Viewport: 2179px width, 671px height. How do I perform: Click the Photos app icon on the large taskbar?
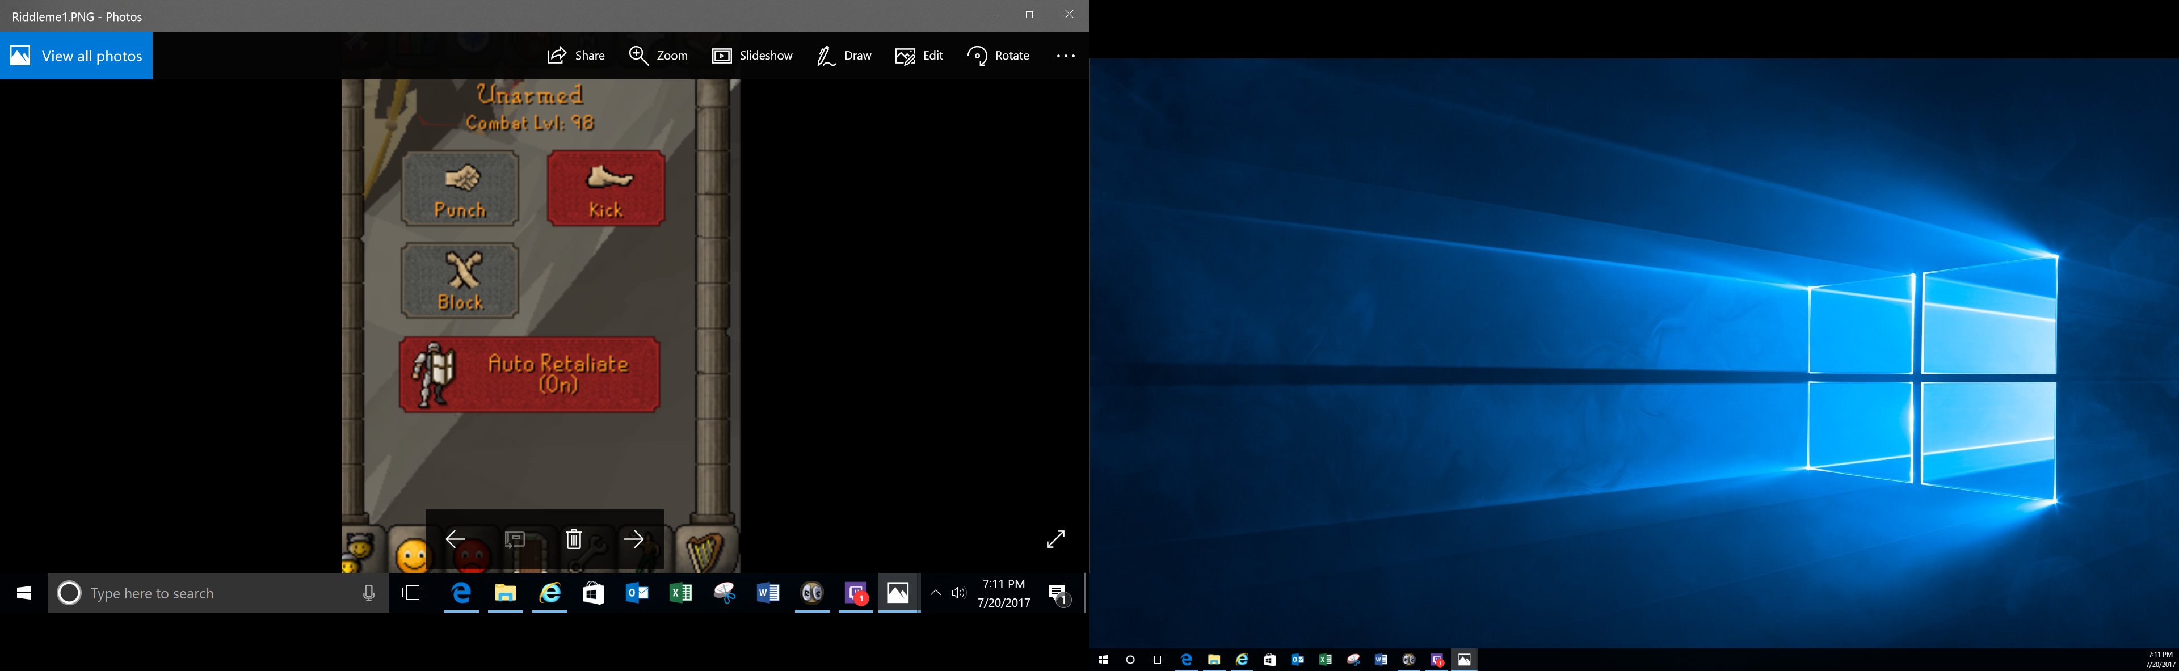coord(898,593)
